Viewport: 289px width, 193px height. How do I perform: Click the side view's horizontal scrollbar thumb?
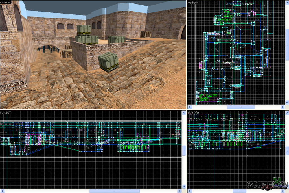tap(239, 191)
